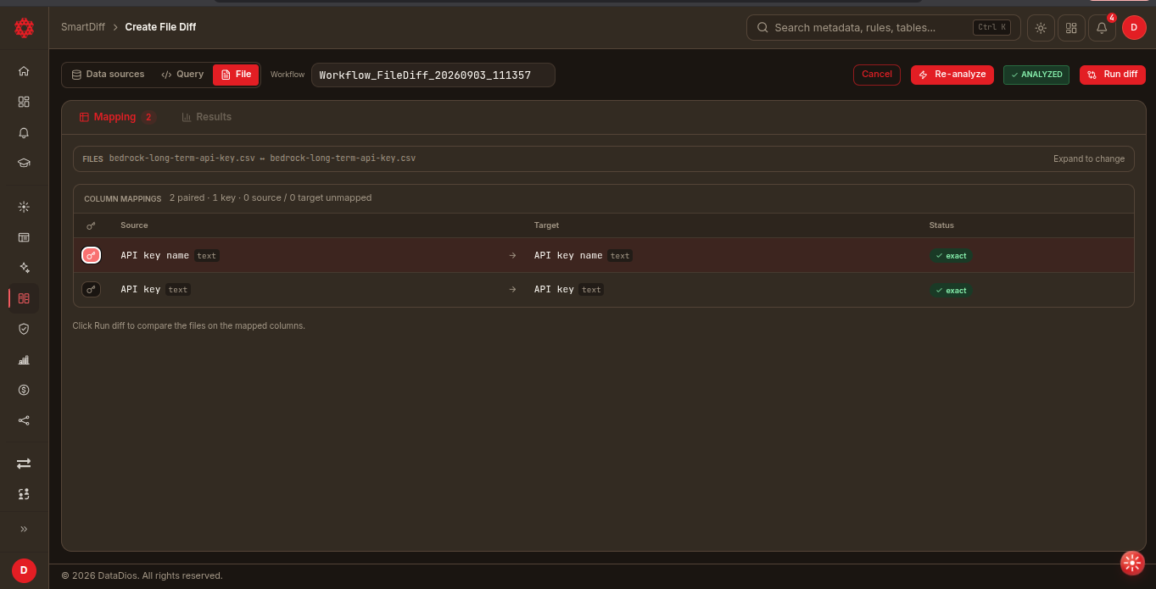Click the Cancel button

coord(876,75)
